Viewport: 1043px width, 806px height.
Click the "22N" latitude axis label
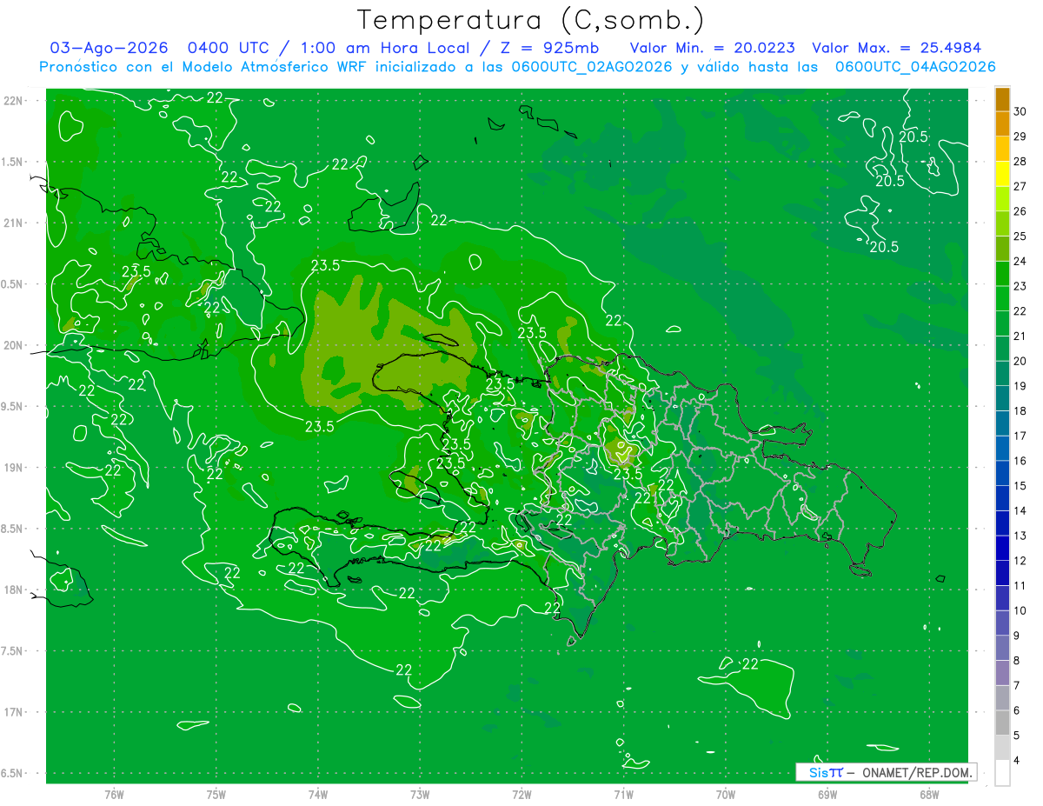[x=14, y=101]
